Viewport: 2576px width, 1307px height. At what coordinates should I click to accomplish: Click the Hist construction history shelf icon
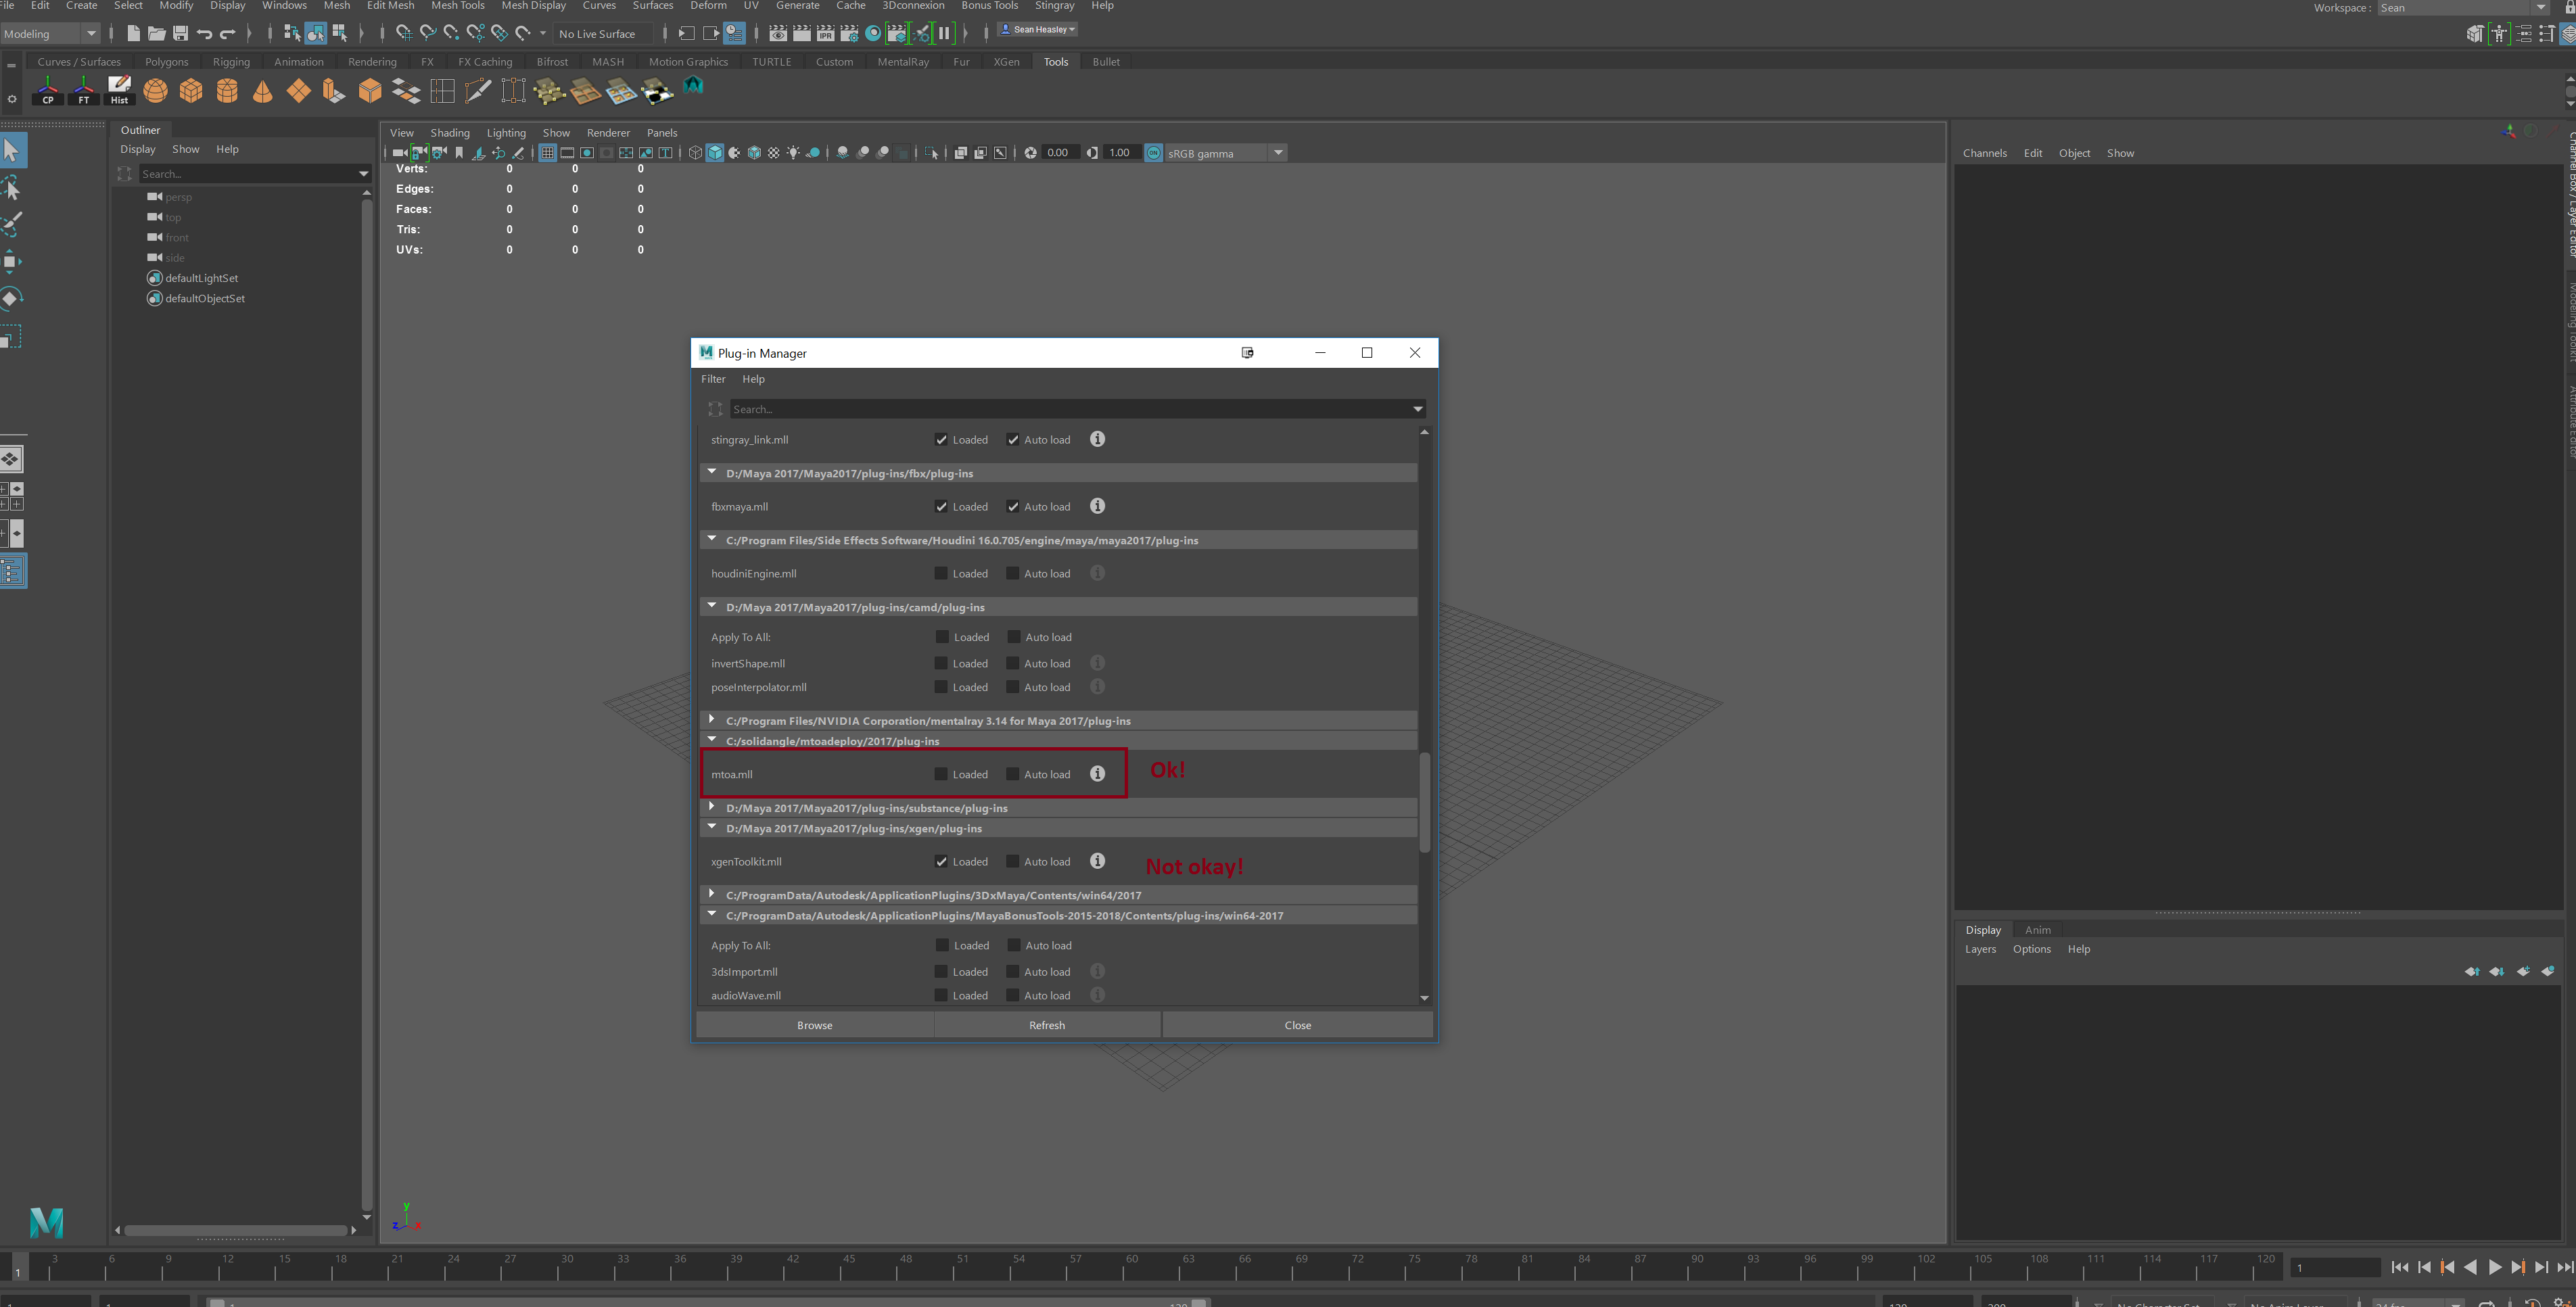pyautogui.click(x=119, y=90)
